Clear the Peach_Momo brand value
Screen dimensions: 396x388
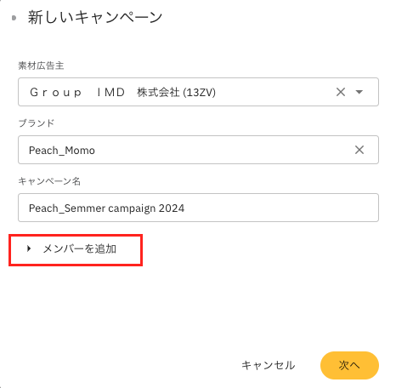359,150
